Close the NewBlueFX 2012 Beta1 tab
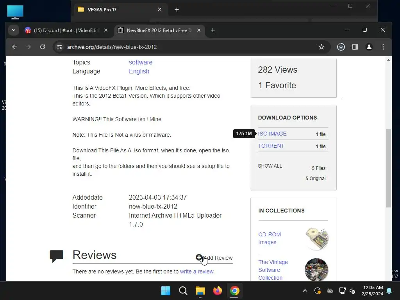The image size is (400, 300). 199,30
